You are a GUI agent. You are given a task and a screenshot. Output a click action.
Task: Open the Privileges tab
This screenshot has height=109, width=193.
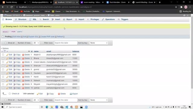[x=93, y=19]
